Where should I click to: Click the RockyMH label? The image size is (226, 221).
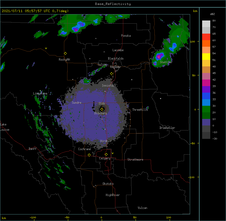click(x=64, y=60)
